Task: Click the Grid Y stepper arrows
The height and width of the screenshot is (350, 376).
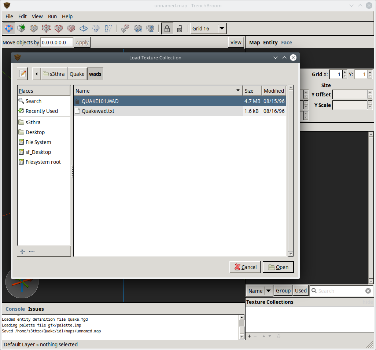Action: coord(370,74)
